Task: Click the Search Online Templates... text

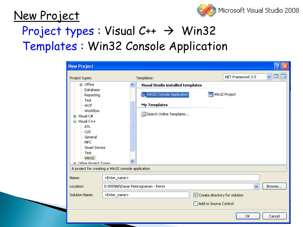Action: coord(168,114)
